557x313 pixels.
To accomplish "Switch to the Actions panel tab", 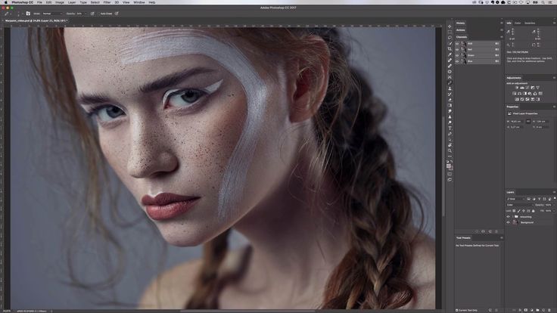I will (461, 29).
